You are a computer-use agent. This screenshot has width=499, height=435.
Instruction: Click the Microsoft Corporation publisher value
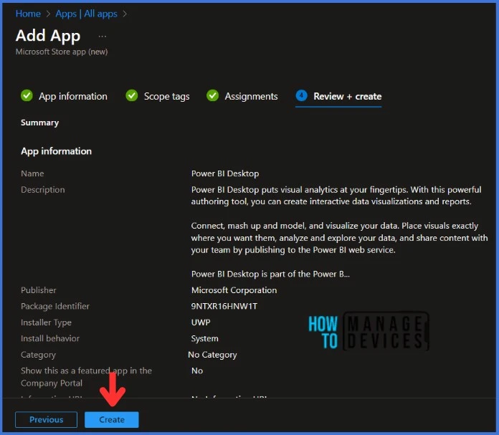[x=234, y=290]
